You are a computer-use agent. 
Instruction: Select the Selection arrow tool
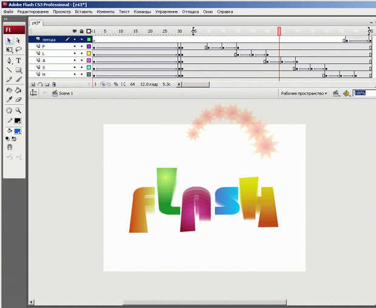(x=9, y=41)
